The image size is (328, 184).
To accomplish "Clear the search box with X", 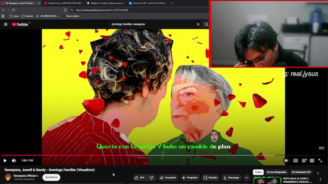I will (x=198, y=24).
